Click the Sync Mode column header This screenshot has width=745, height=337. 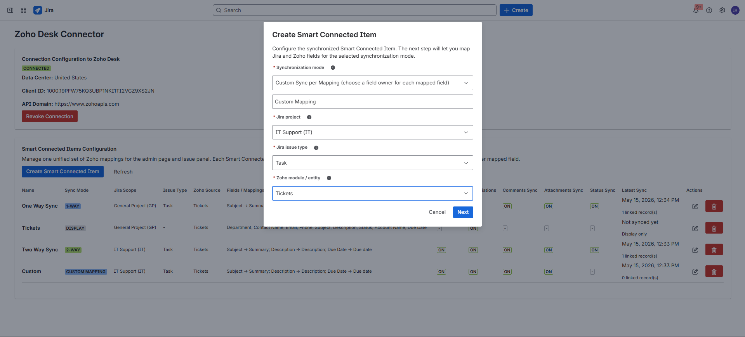[x=76, y=191]
